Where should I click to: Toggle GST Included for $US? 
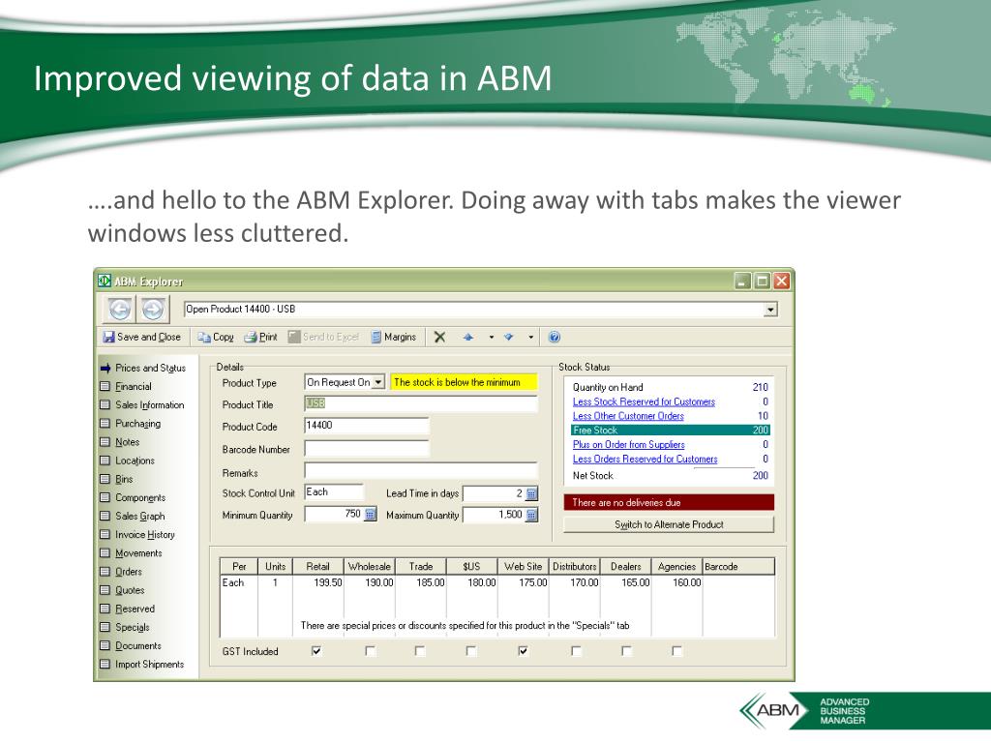pyautogui.click(x=471, y=651)
